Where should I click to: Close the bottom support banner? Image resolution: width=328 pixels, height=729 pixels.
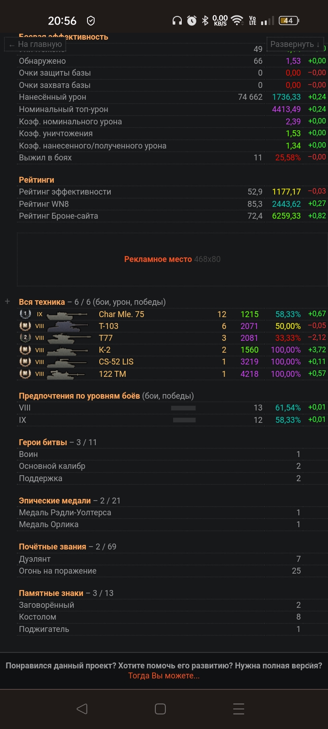pos(310,665)
